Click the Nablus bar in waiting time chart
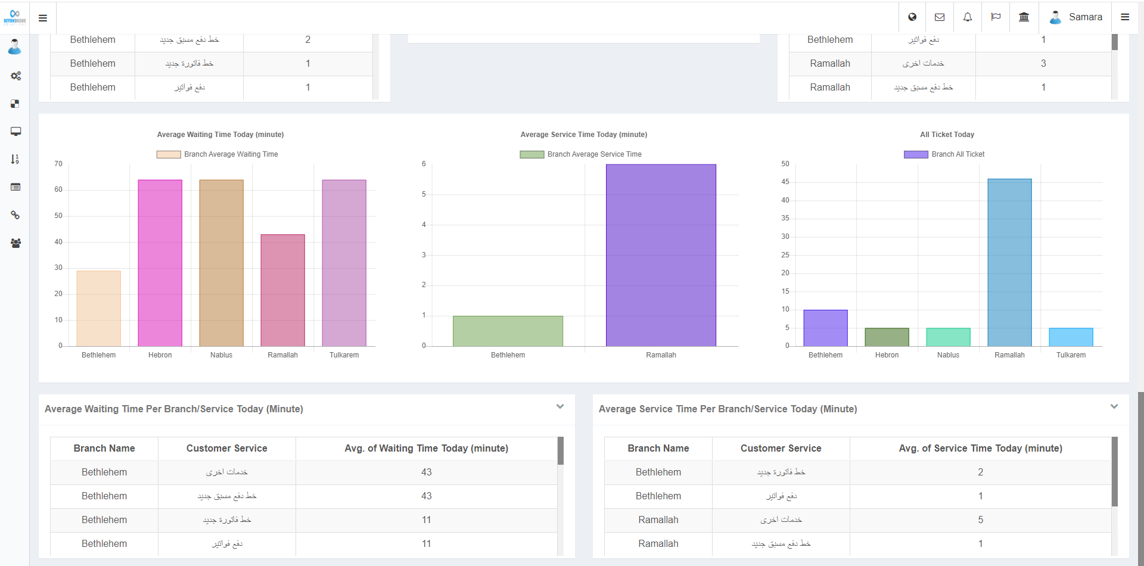The width and height of the screenshot is (1144, 566). pos(222,263)
